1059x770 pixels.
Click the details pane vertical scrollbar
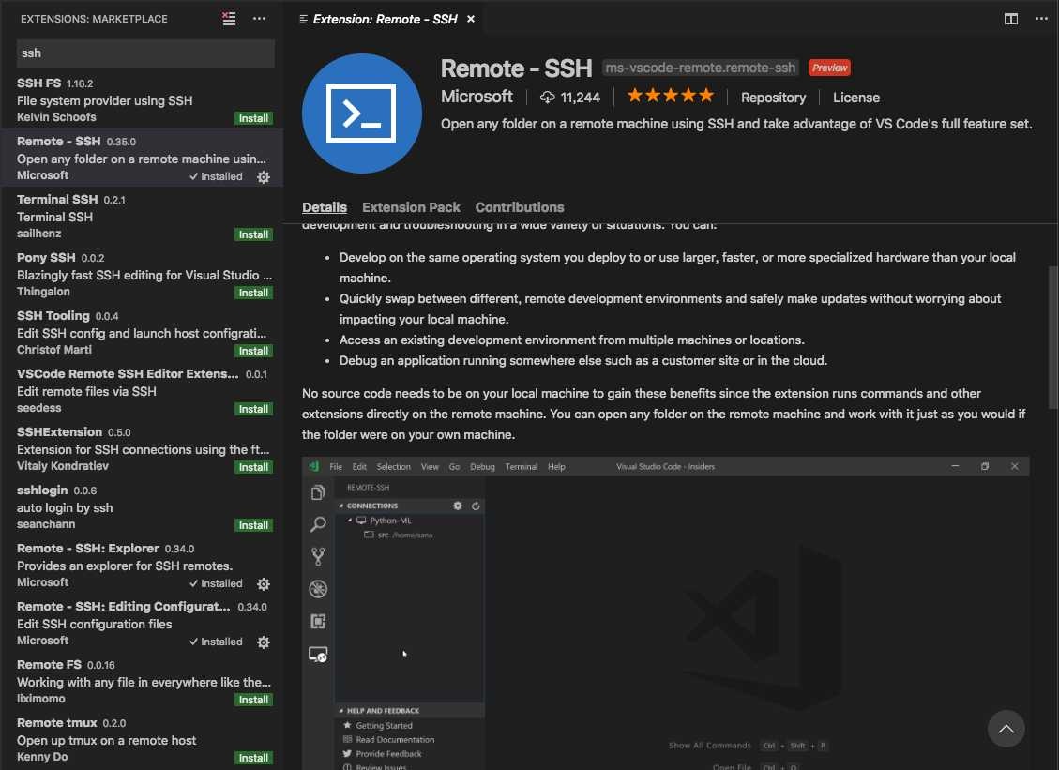coord(1053,338)
